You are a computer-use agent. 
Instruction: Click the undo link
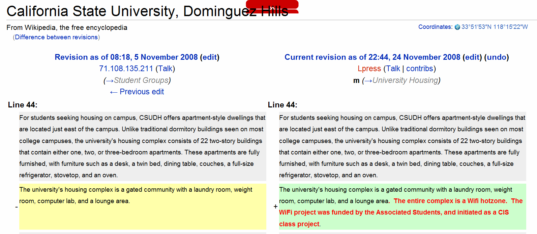(497, 57)
